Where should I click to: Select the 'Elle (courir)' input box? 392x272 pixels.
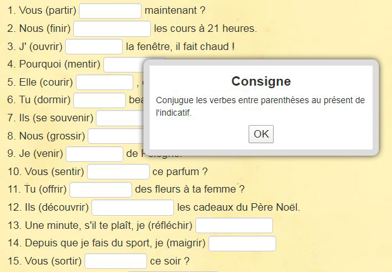pos(105,83)
